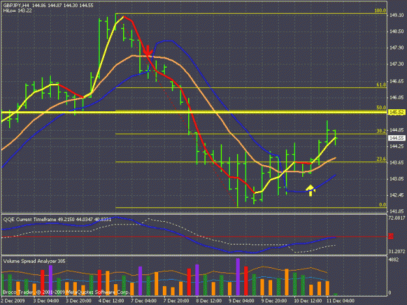Click the Broco Trader copyright text
This screenshot has width=407, height=305.
(x=66, y=292)
